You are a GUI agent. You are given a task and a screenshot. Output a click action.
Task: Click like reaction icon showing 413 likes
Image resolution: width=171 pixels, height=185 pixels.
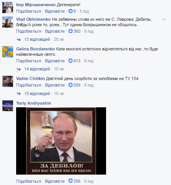[70, 61]
